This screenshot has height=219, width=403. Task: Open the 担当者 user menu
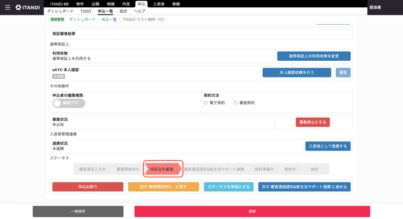coord(375,7)
